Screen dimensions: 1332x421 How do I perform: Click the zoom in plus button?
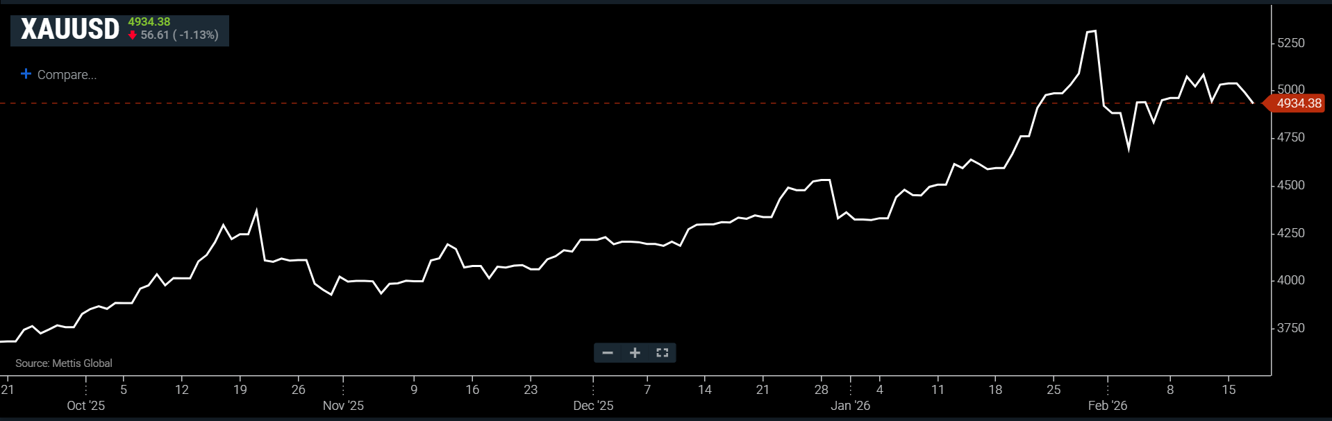pos(635,353)
